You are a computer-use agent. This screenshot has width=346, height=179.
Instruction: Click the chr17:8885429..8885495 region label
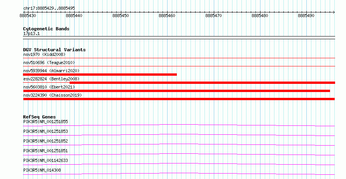pos(49,9)
